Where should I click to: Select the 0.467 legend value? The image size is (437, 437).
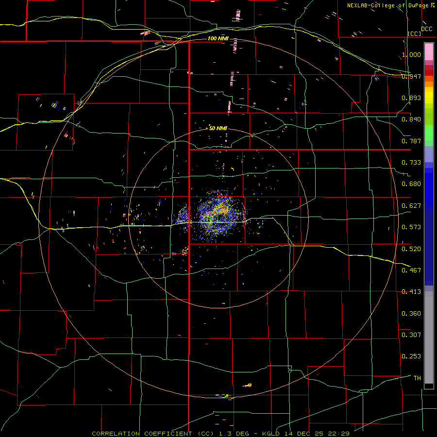[x=411, y=270]
